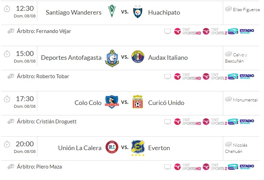This screenshot has height=180, width=264.
Task: Click the Huachipato club badge
Action: (138, 13)
